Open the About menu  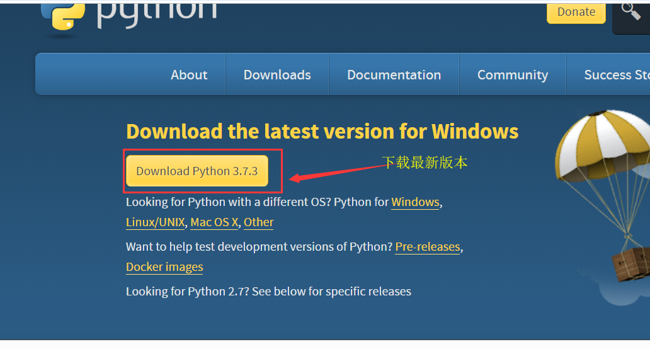point(189,74)
